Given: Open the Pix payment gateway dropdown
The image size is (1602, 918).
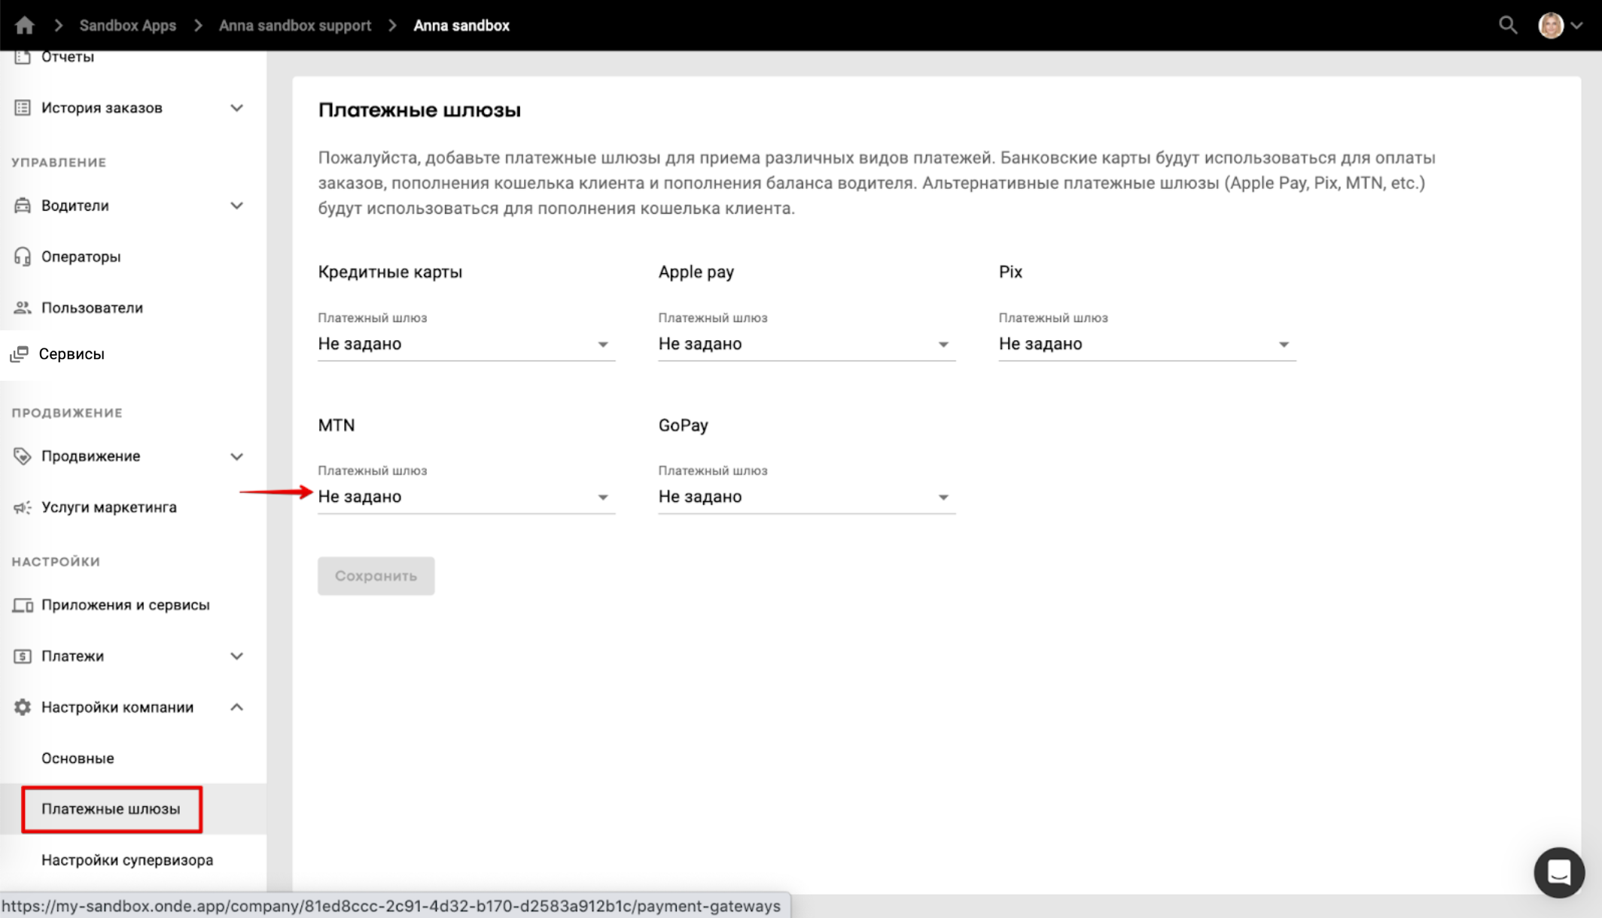Looking at the screenshot, I should coord(1146,344).
